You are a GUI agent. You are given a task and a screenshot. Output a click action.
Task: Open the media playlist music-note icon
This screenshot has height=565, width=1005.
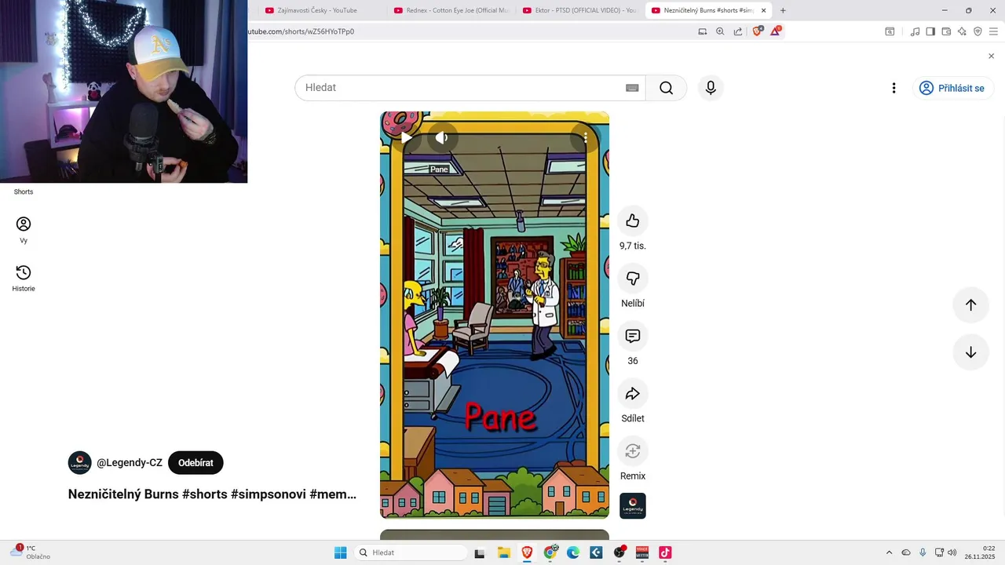click(915, 31)
